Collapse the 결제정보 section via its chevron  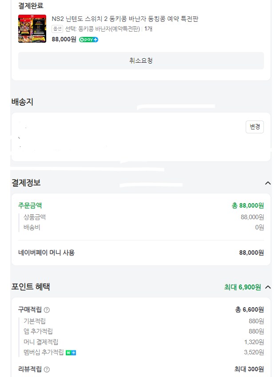point(267,183)
